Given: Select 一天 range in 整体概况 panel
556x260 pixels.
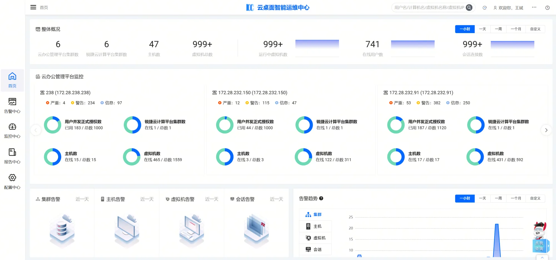Looking at the screenshot, I should pos(482,29).
